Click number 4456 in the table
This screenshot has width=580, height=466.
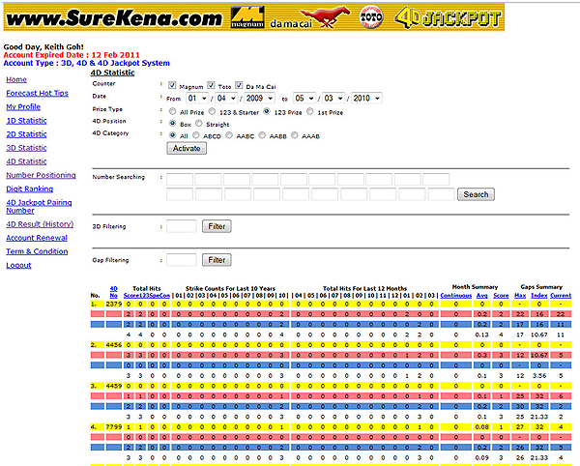point(113,345)
